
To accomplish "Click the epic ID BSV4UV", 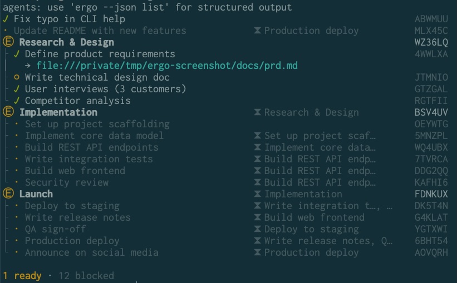I will tap(431, 112).
